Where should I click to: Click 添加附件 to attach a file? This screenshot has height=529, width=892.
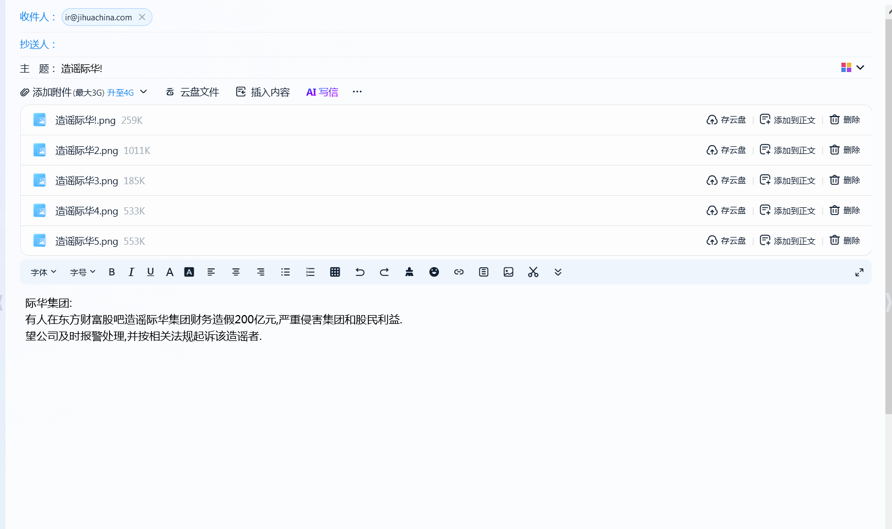pyautogui.click(x=51, y=92)
